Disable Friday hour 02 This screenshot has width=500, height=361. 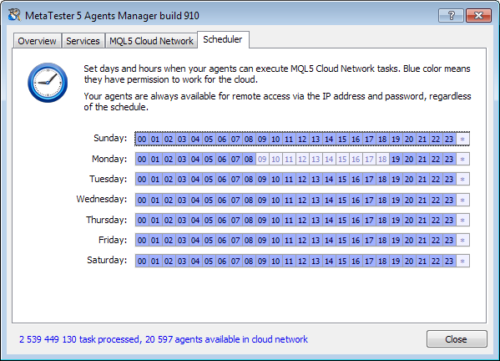pyautogui.click(x=169, y=241)
